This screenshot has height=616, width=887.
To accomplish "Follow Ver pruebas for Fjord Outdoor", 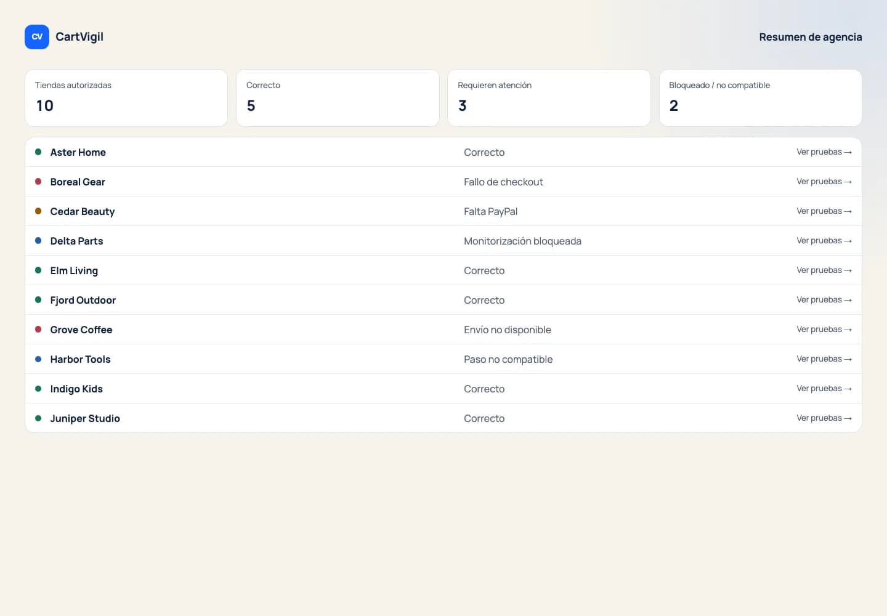I will point(824,300).
